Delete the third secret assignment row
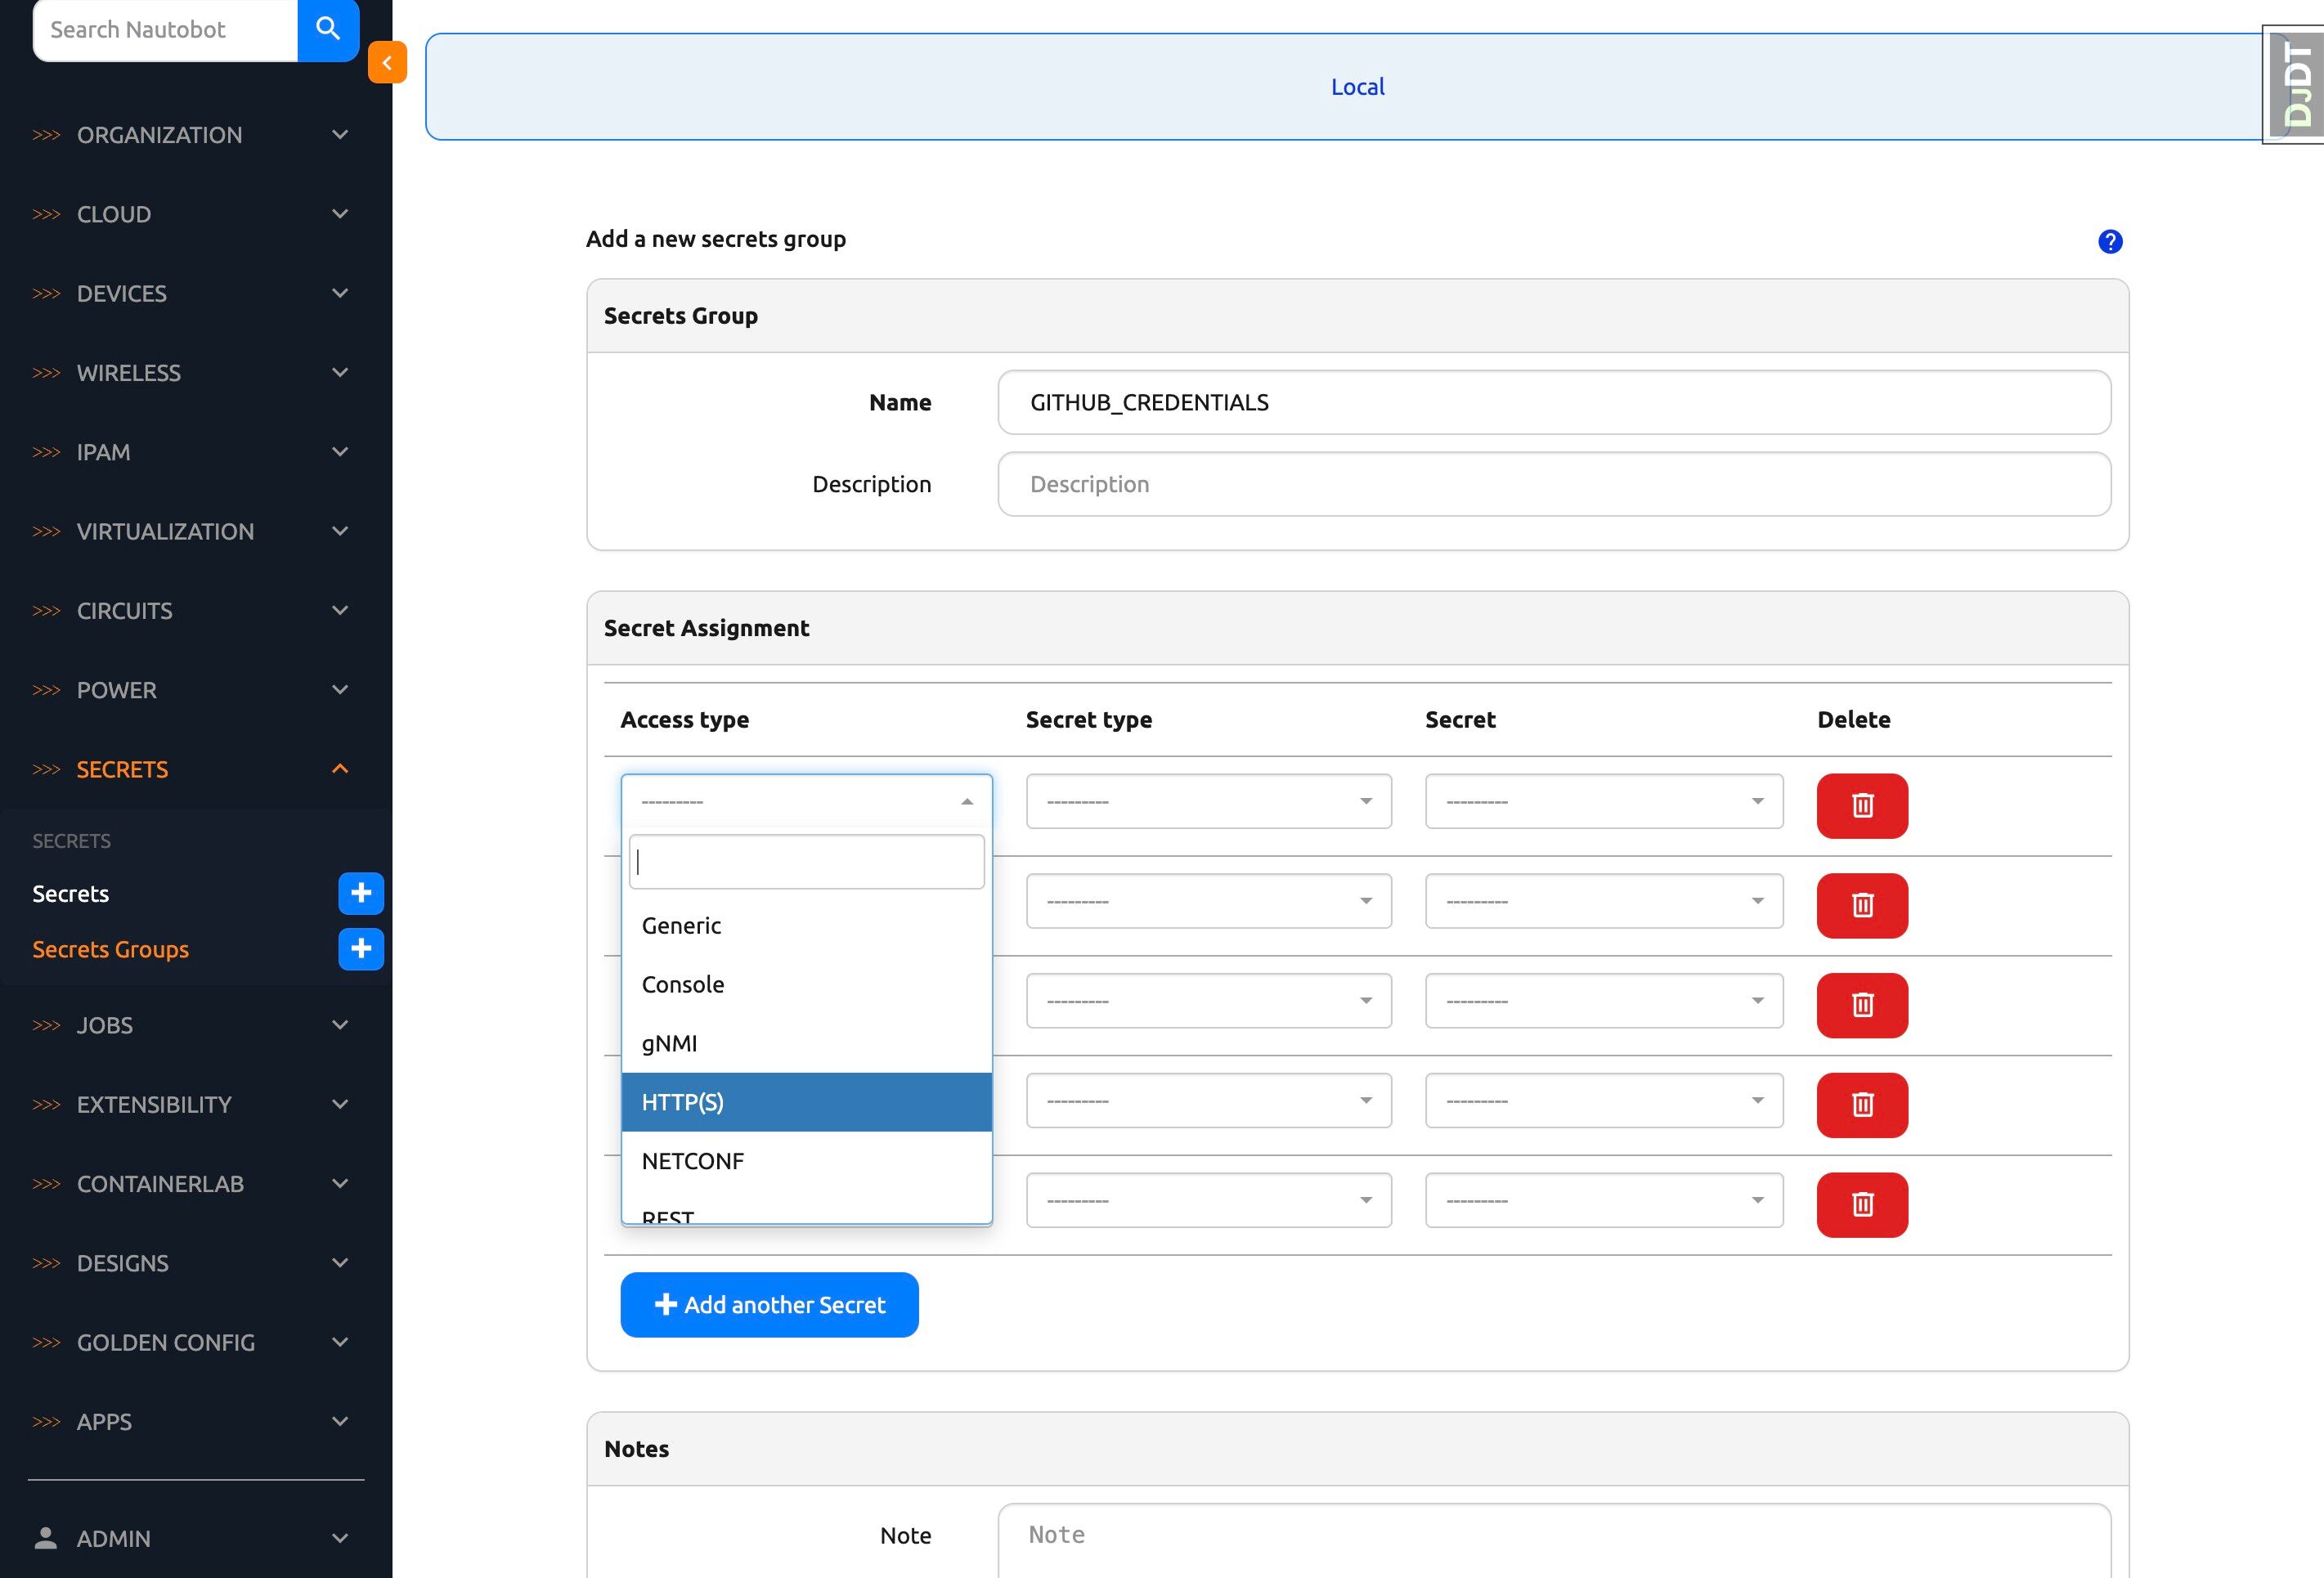2324x1578 pixels. pos(1861,1005)
